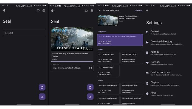Click the About info icon
This screenshot has width=192, height=109.
click(147, 93)
